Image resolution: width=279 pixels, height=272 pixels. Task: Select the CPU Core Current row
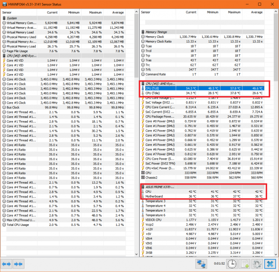tap(202, 107)
